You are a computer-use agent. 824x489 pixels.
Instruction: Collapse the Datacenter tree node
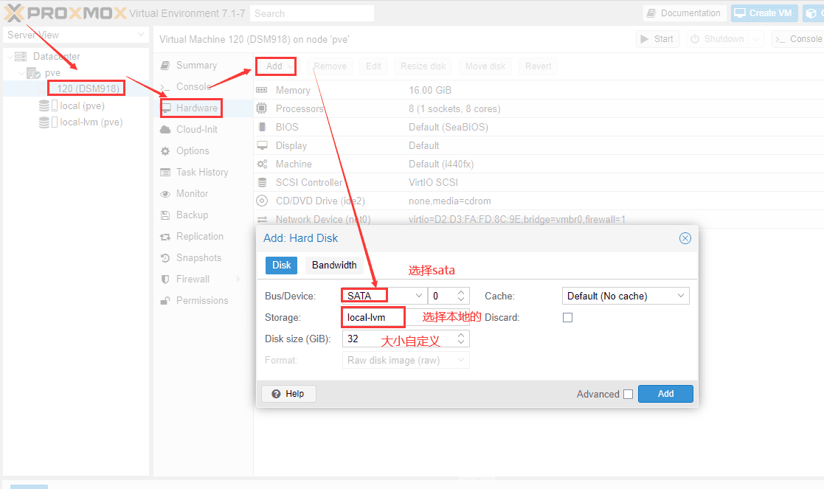[10, 56]
